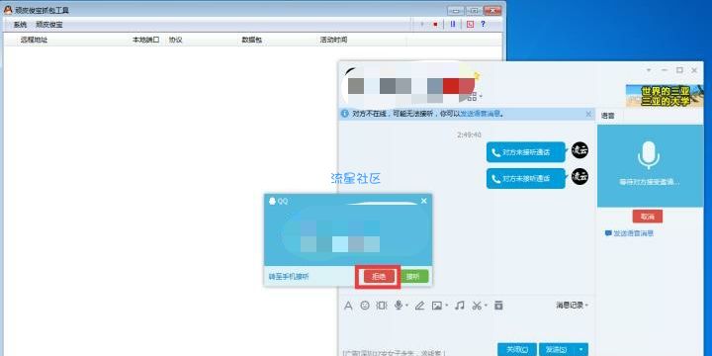Select the 语音 voice tab
This screenshot has width=712, height=356.
[608, 116]
